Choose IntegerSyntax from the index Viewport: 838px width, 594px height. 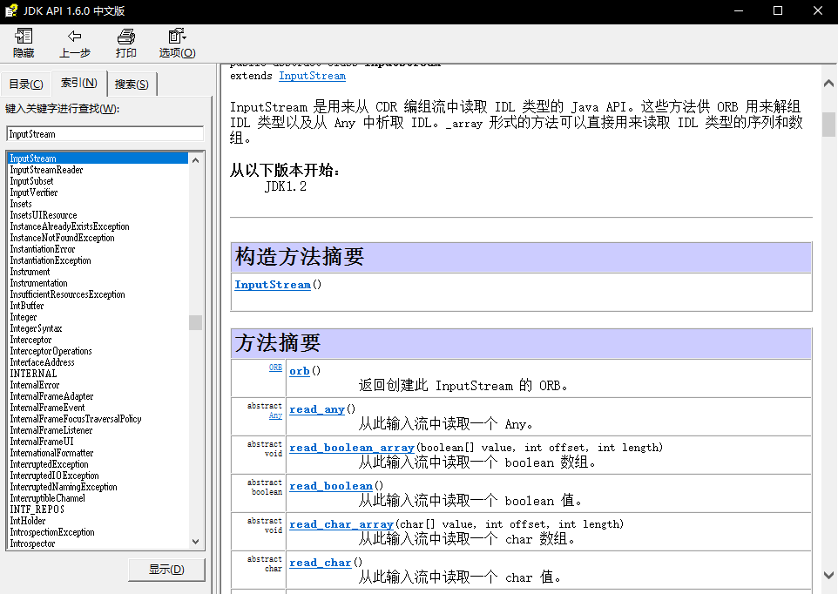[x=36, y=328]
